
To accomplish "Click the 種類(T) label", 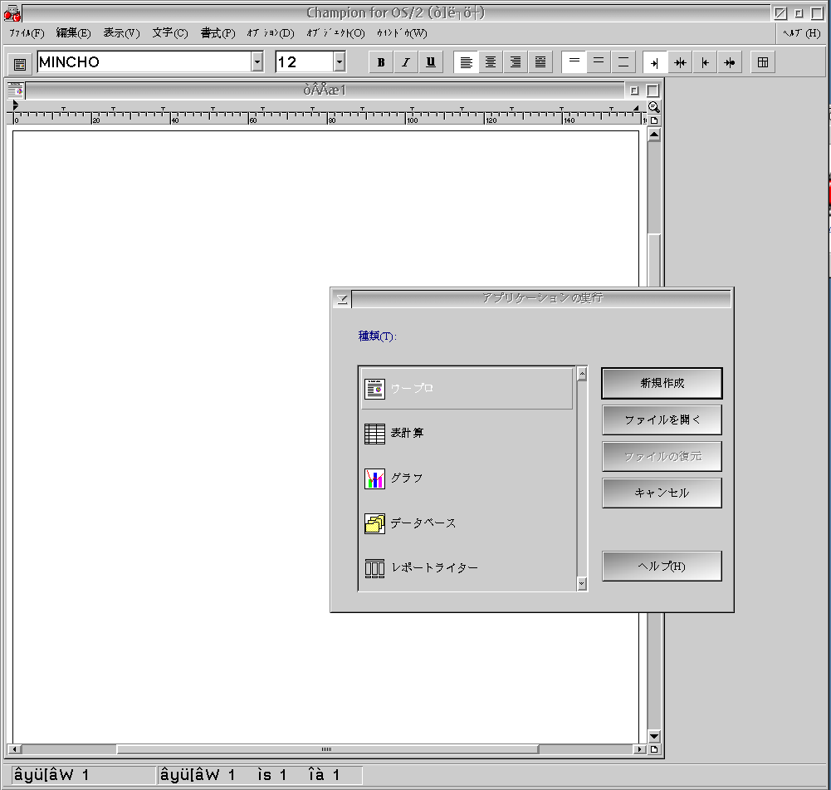I will pyautogui.click(x=378, y=336).
